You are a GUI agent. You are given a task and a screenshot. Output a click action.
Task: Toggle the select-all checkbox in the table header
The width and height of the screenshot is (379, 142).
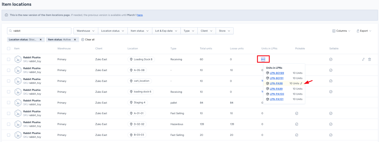pos(8,48)
